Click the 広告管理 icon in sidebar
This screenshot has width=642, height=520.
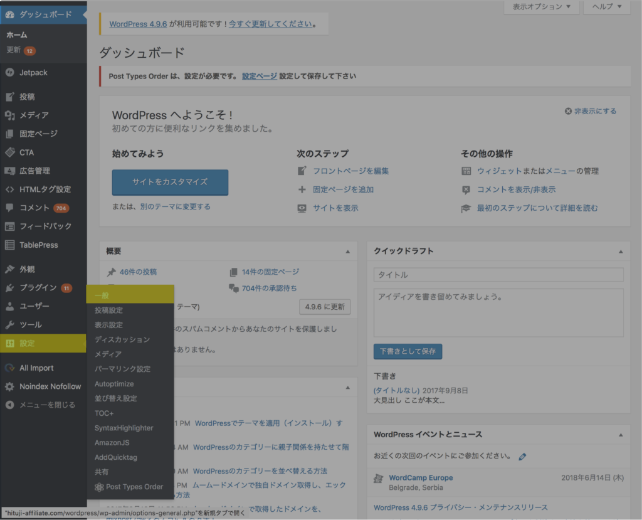click(10, 171)
